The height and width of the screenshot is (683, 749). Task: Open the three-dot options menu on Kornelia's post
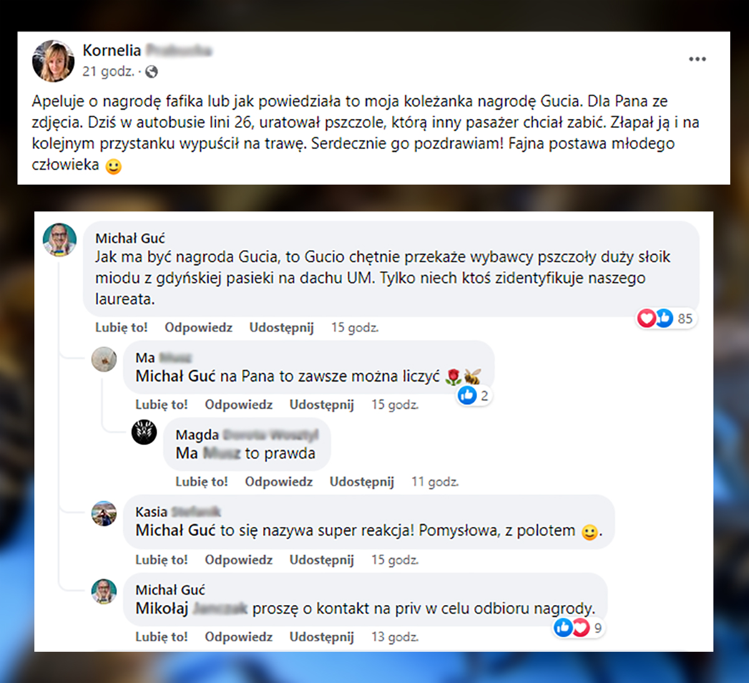click(x=697, y=59)
